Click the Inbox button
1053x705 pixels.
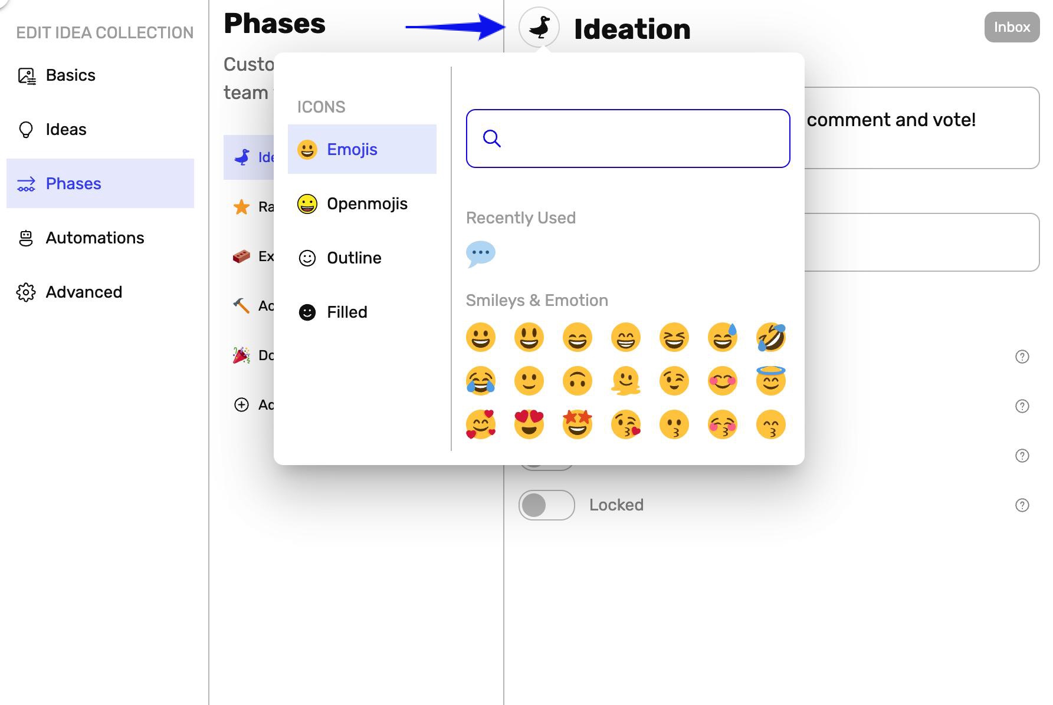point(1012,27)
